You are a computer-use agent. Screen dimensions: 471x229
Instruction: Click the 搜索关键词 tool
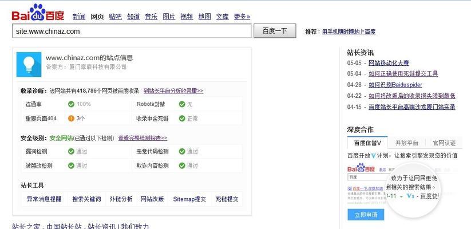coord(87,199)
